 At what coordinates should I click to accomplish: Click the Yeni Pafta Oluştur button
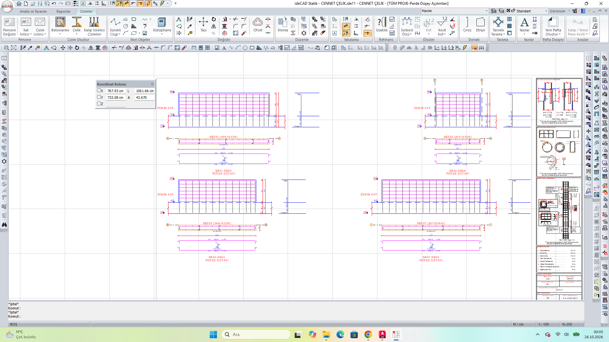click(x=553, y=27)
